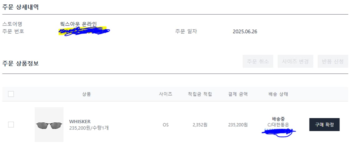Click the 235,200원/수량1개 price line

click(x=89, y=128)
